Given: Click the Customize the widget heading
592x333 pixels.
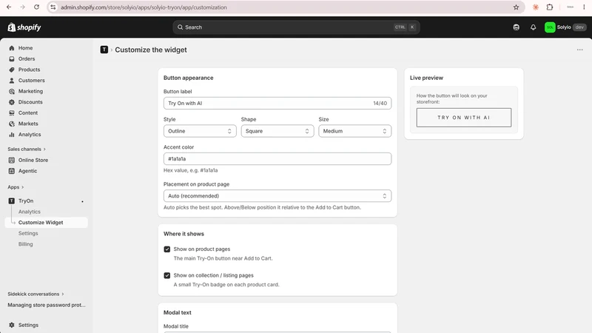Looking at the screenshot, I should pyautogui.click(x=151, y=50).
